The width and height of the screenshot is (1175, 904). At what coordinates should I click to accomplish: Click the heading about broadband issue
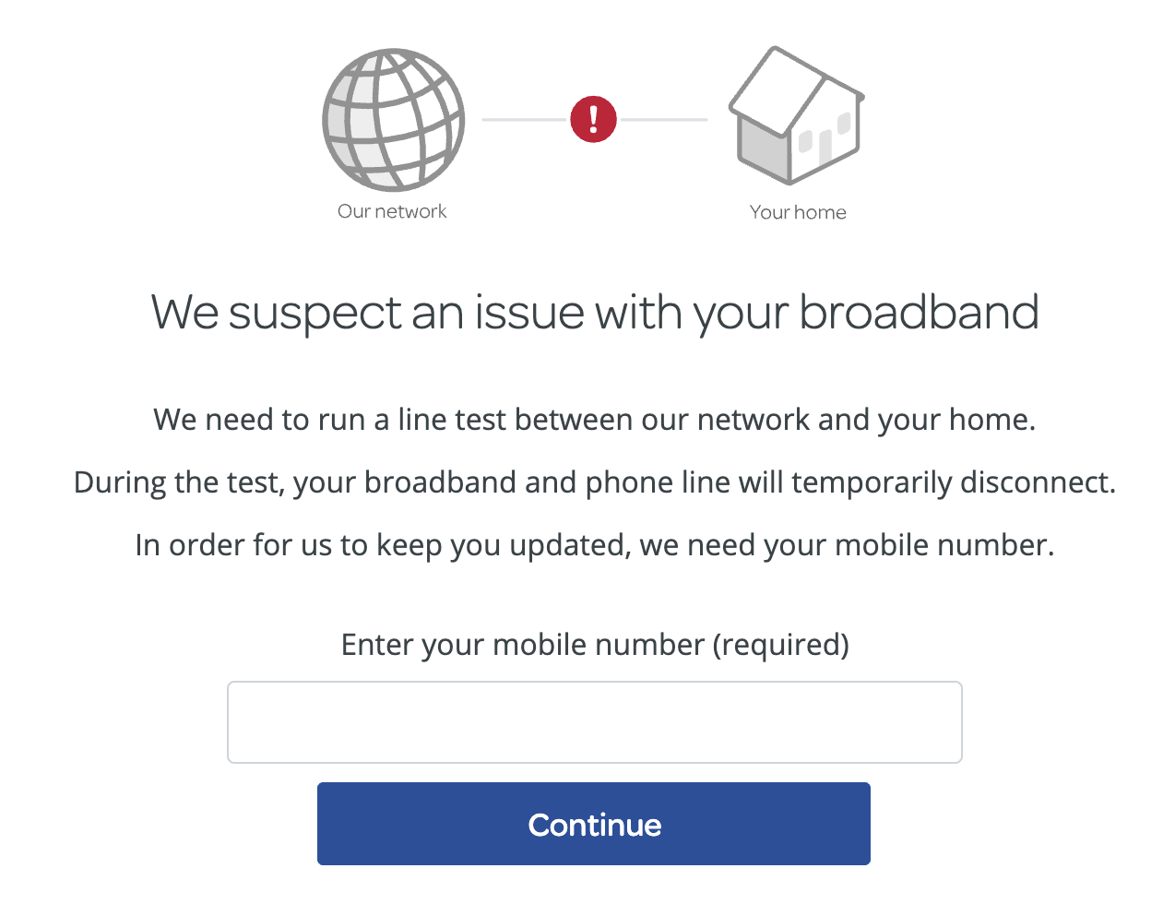[594, 312]
